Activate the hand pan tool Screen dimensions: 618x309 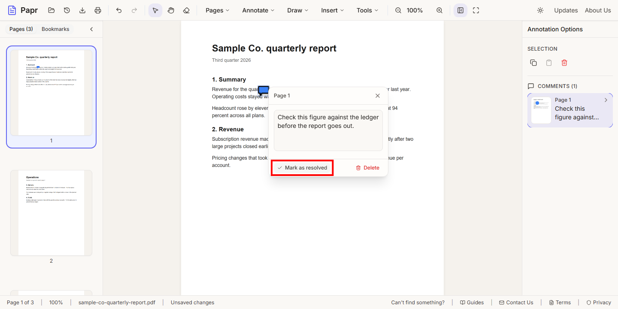click(171, 10)
